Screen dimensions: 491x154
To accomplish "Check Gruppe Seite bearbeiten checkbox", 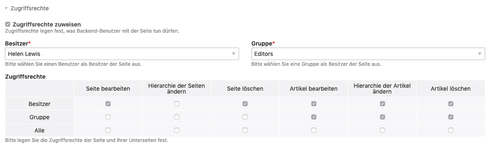I will click(x=108, y=117).
